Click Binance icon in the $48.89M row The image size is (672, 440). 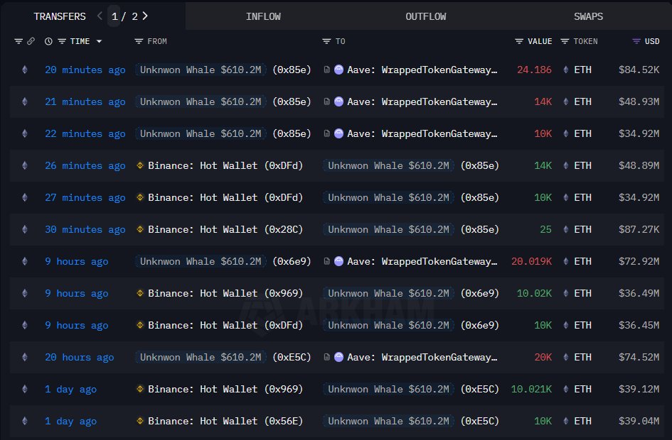coord(139,165)
